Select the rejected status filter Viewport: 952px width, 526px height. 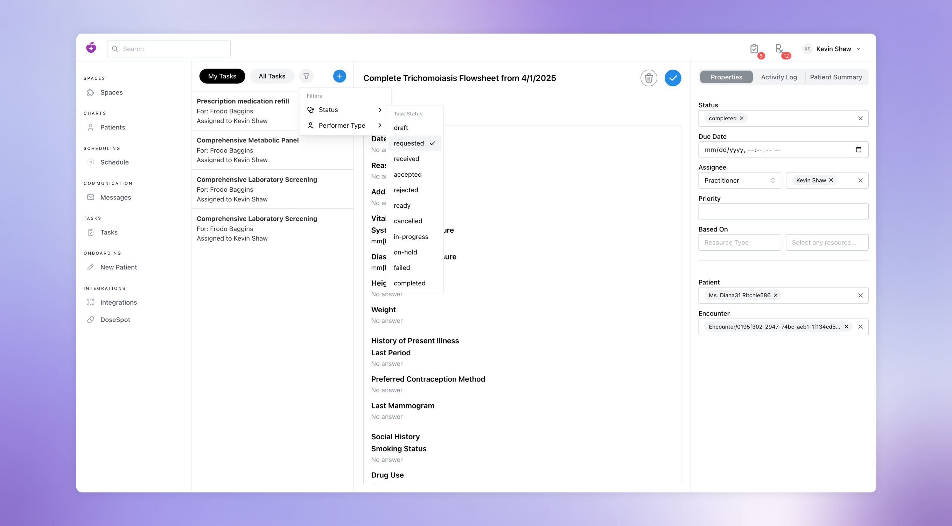[x=415, y=190]
